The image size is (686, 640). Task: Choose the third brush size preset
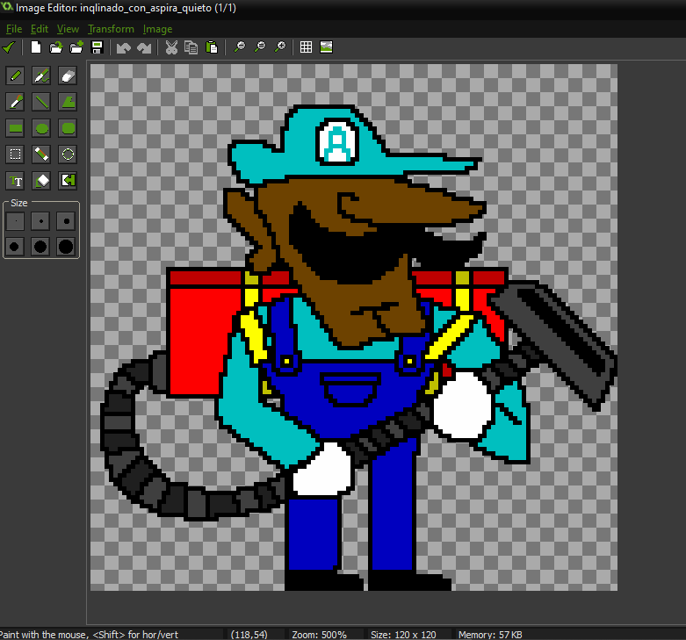pyautogui.click(x=66, y=221)
